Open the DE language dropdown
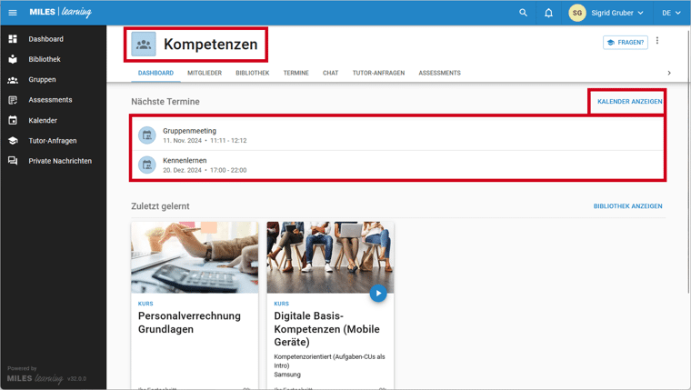Screen dimensions: 691x390 tap(671, 13)
